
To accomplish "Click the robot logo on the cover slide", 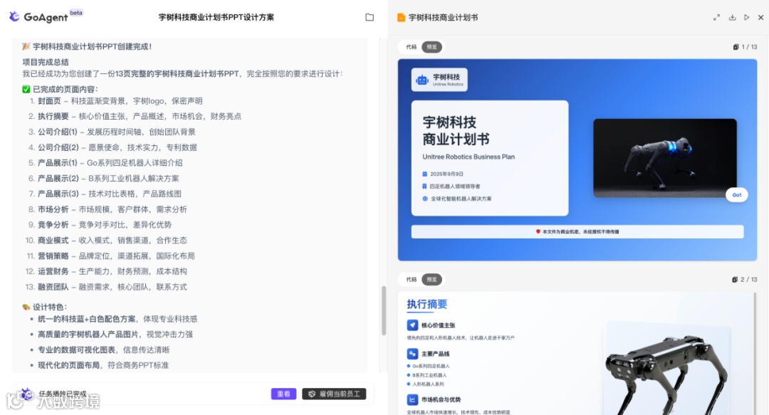I will [422, 80].
